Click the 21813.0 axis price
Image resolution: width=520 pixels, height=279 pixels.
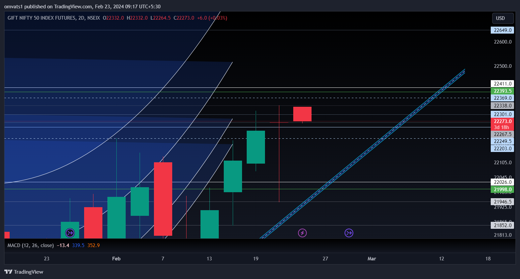(502, 235)
